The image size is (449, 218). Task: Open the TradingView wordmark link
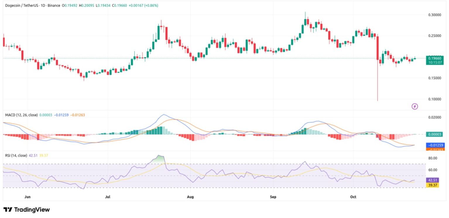(32, 210)
